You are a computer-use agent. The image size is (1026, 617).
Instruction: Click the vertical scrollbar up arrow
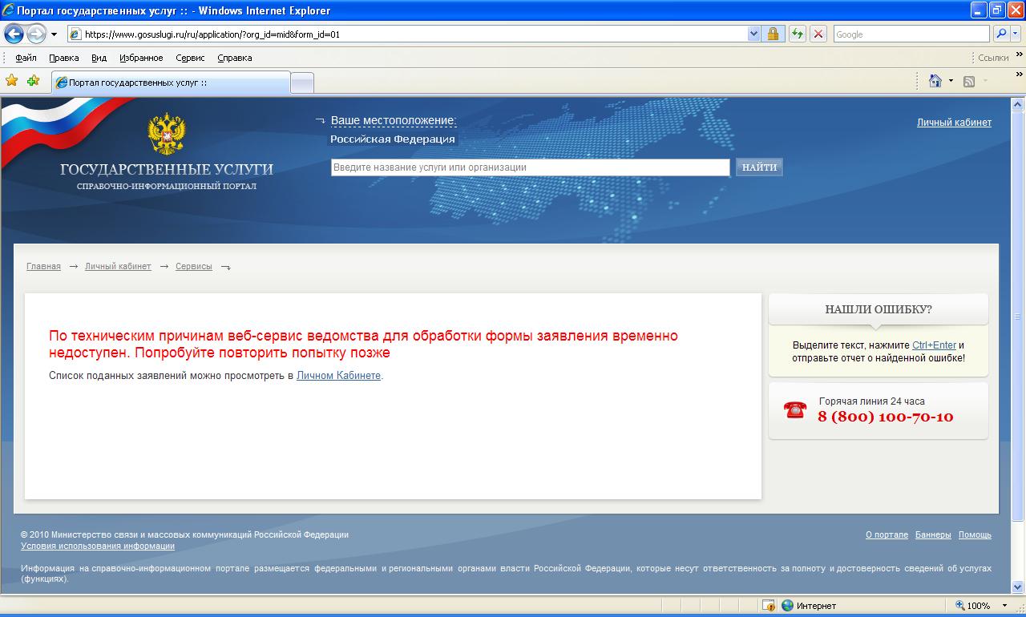1018,104
